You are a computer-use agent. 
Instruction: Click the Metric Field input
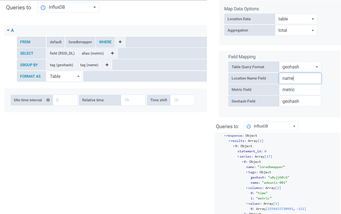(x=300, y=90)
